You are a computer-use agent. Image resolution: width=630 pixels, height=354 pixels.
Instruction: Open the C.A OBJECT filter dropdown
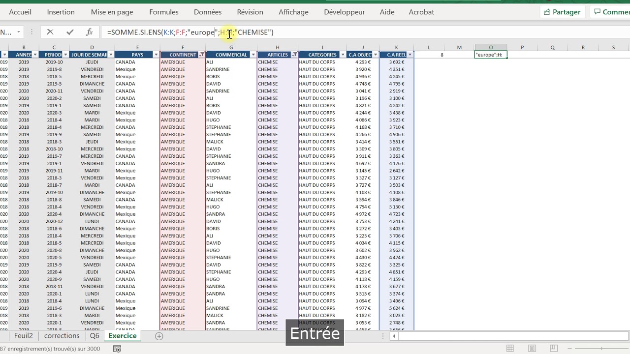pos(375,55)
